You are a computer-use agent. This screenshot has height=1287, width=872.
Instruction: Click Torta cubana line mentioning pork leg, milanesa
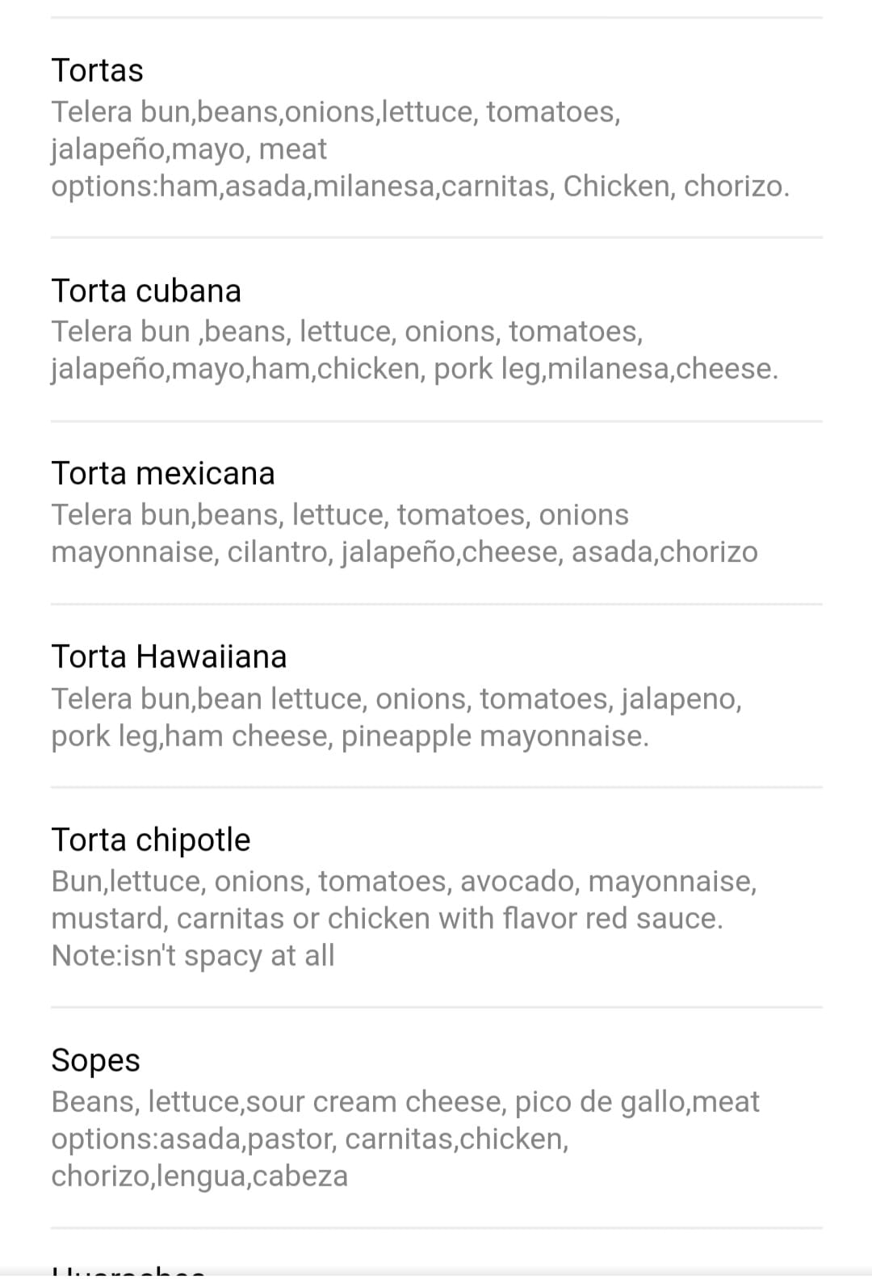(414, 369)
